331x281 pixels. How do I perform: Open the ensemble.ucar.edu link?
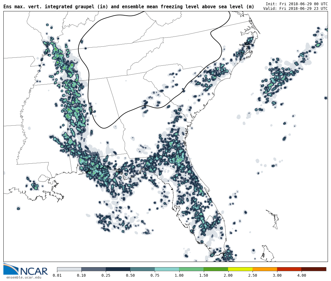(24, 278)
